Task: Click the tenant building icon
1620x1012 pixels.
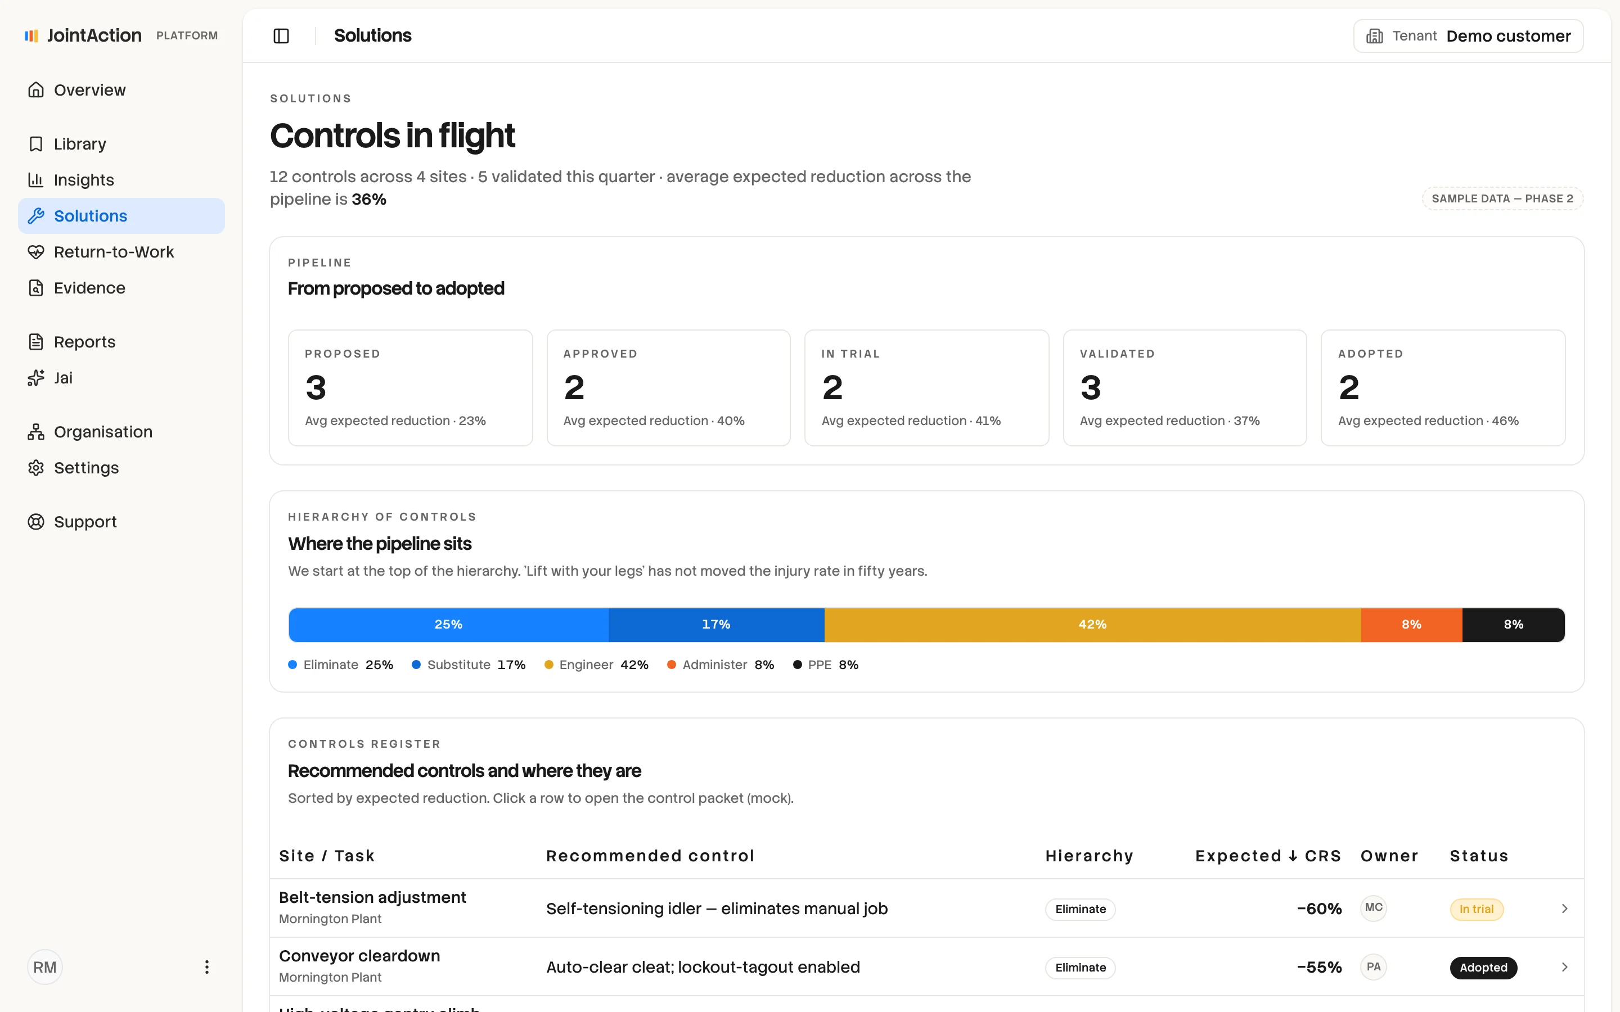Action: click(1374, 36)
